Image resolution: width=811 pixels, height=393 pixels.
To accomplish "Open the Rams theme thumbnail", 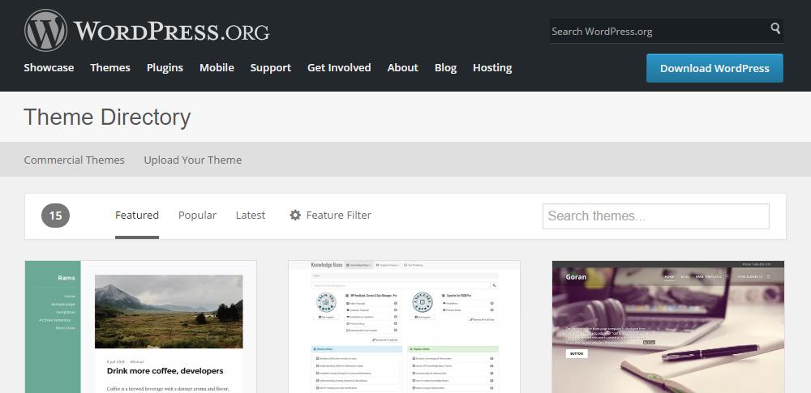I will [x=140, y=327].
